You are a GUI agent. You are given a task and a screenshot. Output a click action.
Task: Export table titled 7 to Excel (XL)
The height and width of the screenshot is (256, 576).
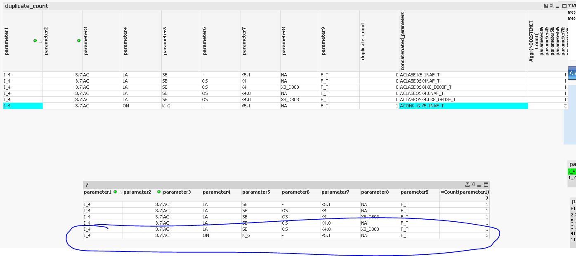[x=473, y=185]
